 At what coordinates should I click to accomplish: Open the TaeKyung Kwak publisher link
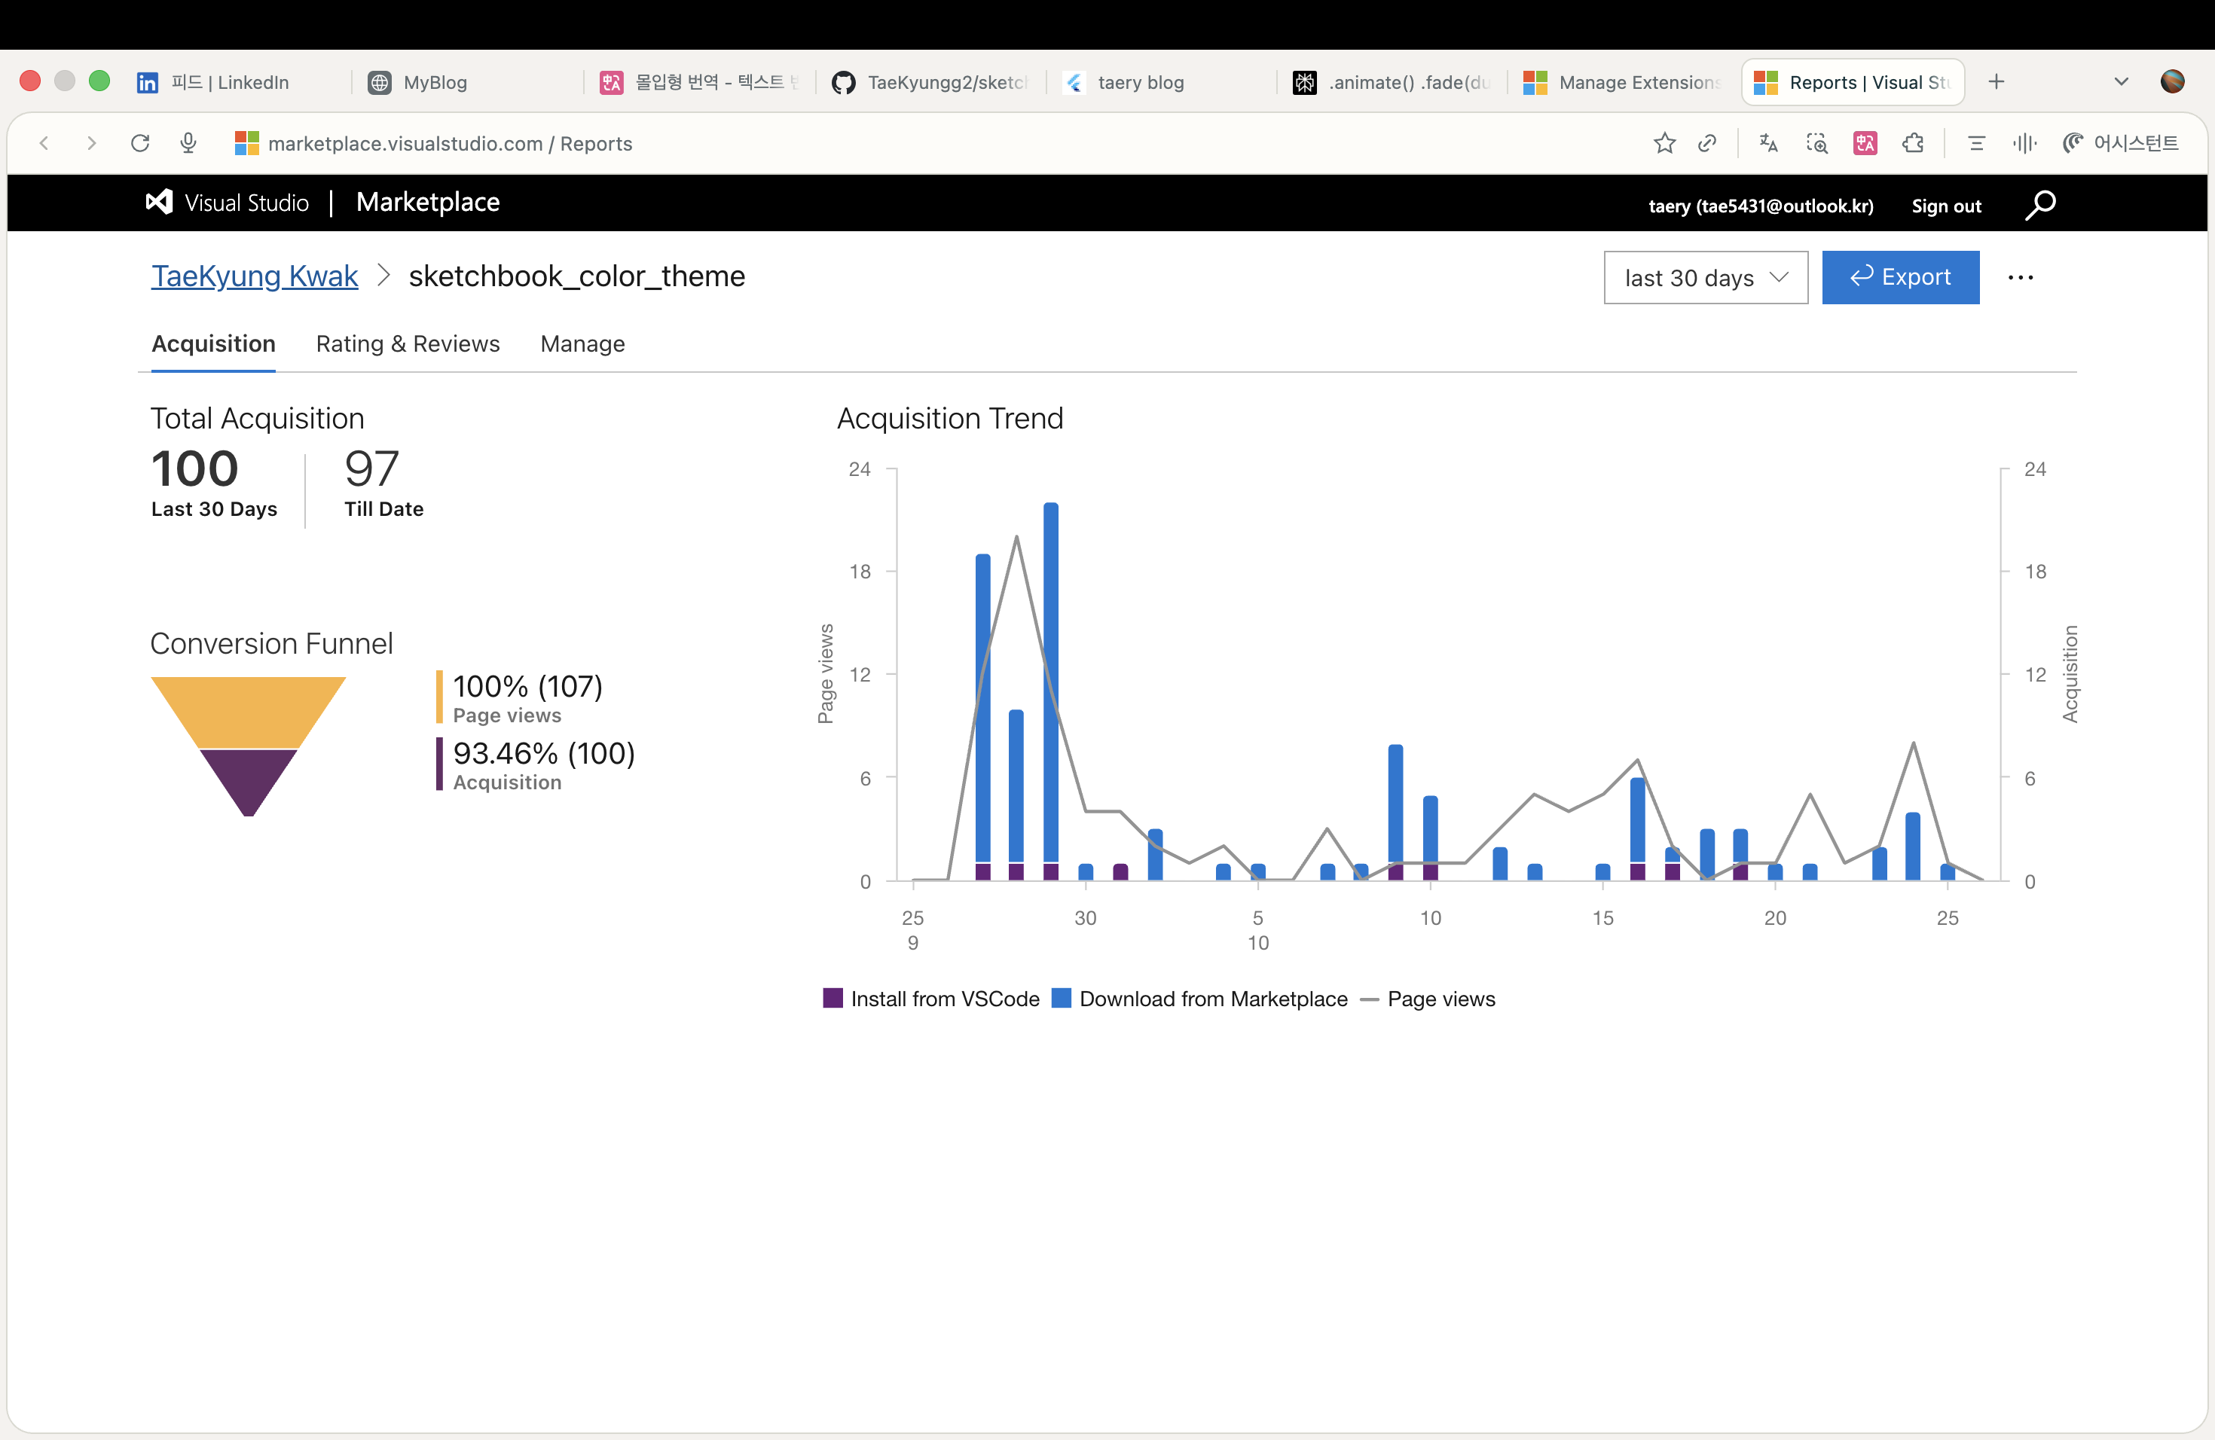point(254,276)
